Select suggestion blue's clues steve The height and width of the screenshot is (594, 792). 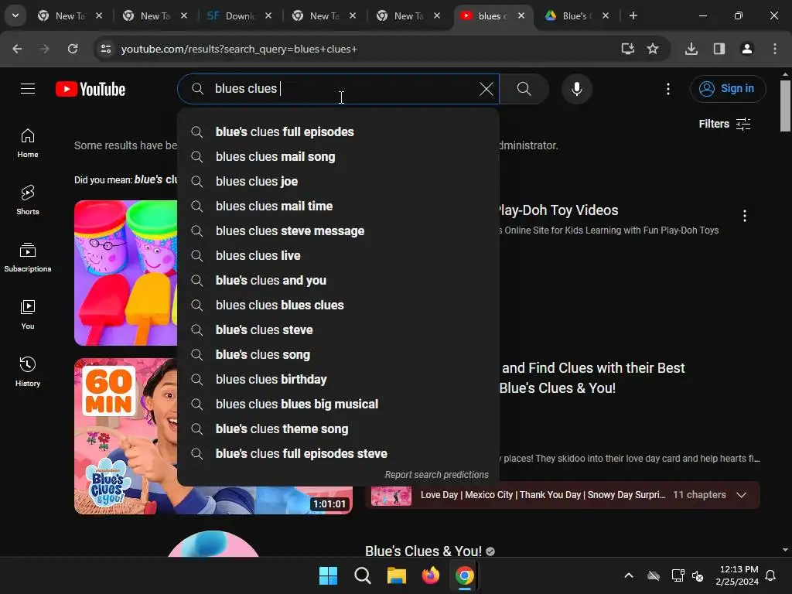[338, 329]
